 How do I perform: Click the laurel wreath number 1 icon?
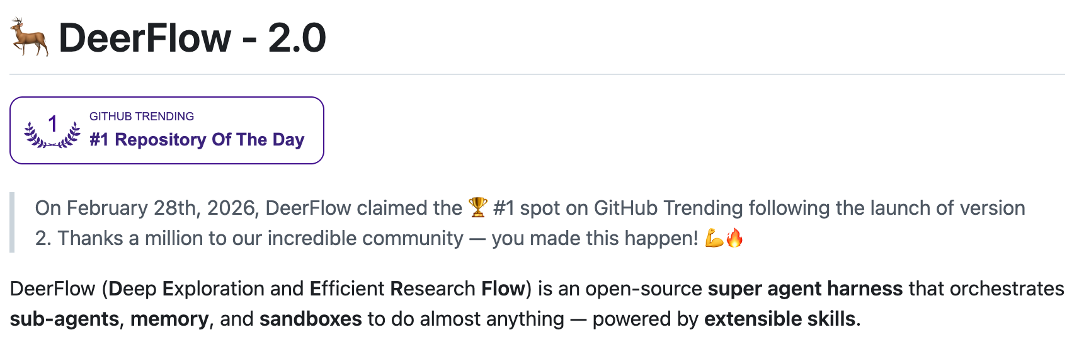click(52, 131)
